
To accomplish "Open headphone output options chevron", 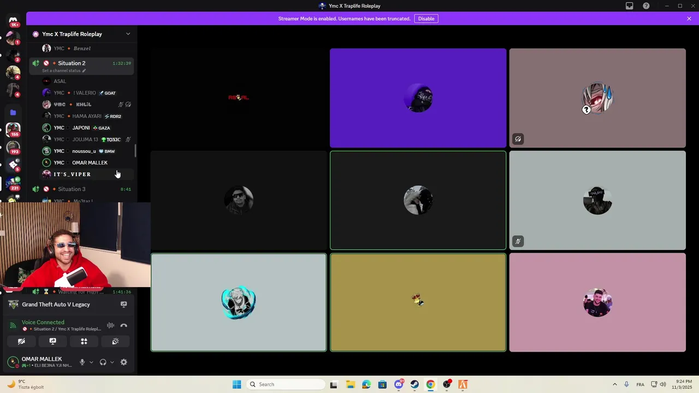I will (x=112, y=362).
